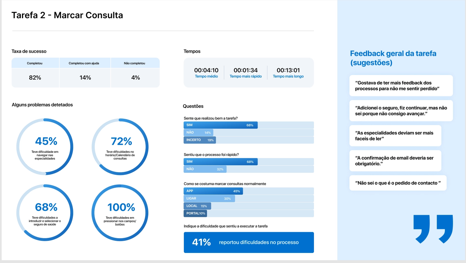Click 'Sentiu que o processo foi rápido?' question
The height and width of the screenshot is (263, 466).
click(211, 155)
